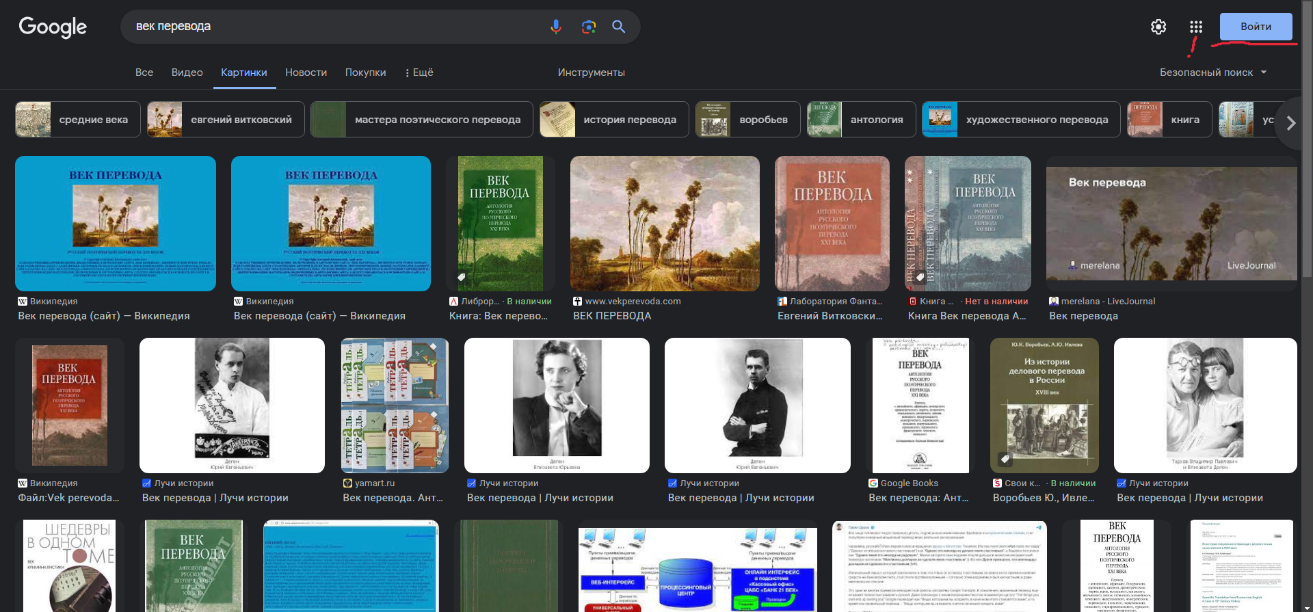Select the 'воробьев' chip
1313x612 pixels.
(x=748, y=120)
